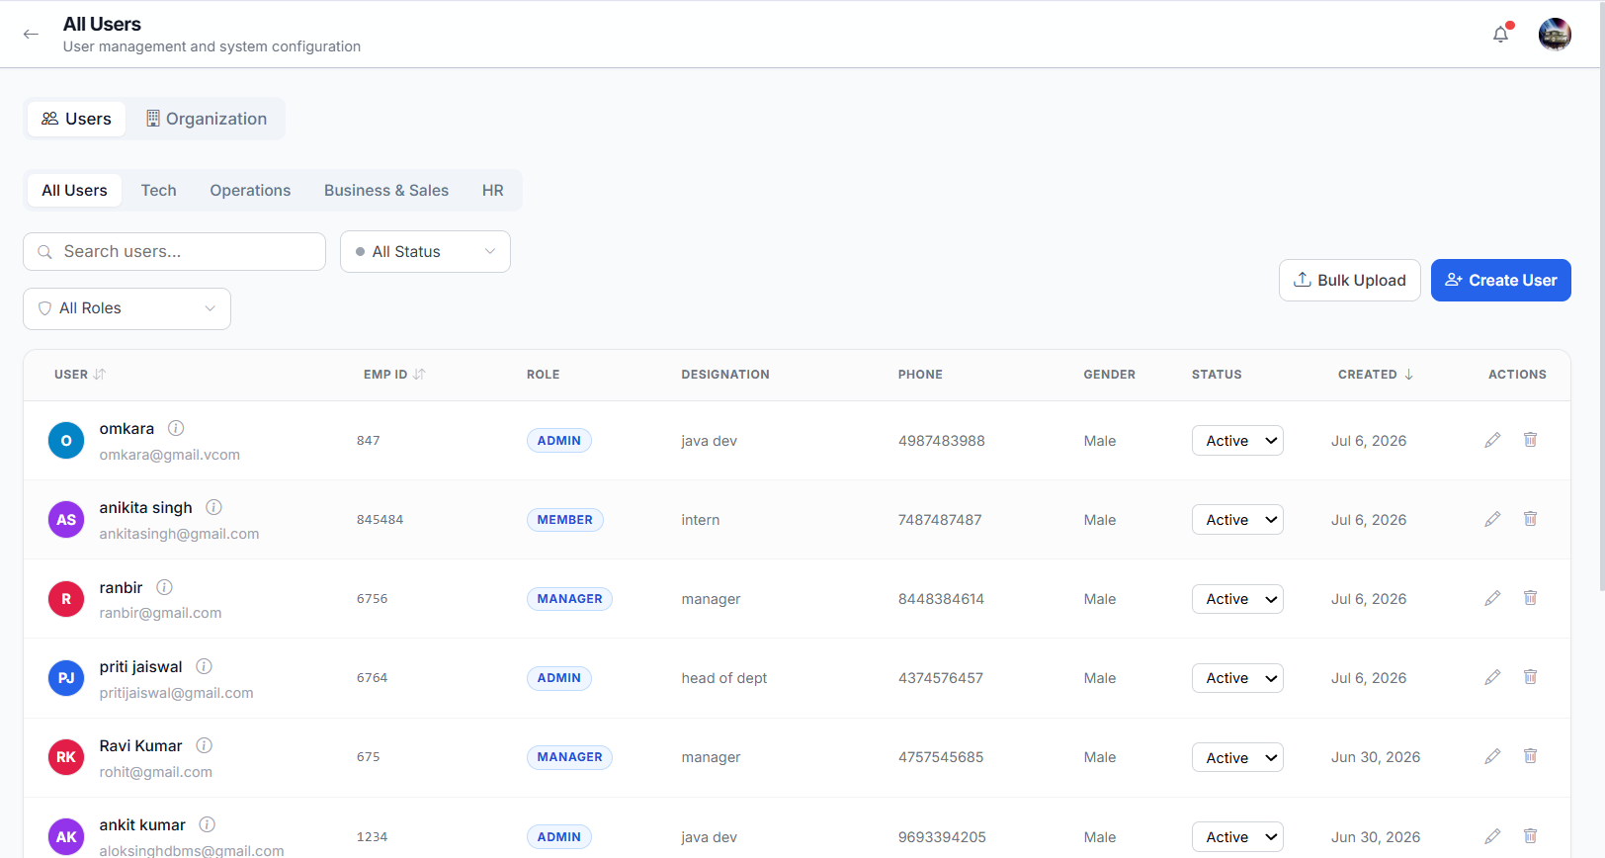The image size is (1605, 858).
Task: Click the page vertical scrollbar
Action: point(1601,297)
